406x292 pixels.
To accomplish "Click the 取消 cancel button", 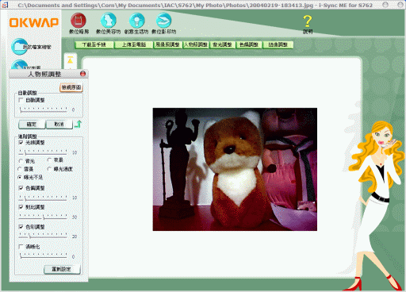I will [59, 124].
